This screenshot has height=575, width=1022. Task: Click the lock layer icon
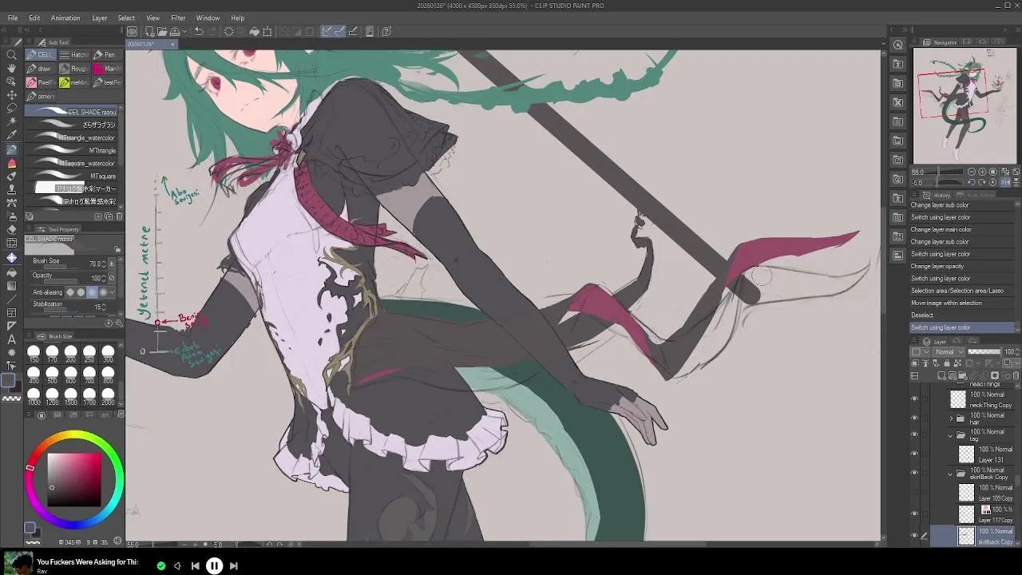click(x=946, y=363)
